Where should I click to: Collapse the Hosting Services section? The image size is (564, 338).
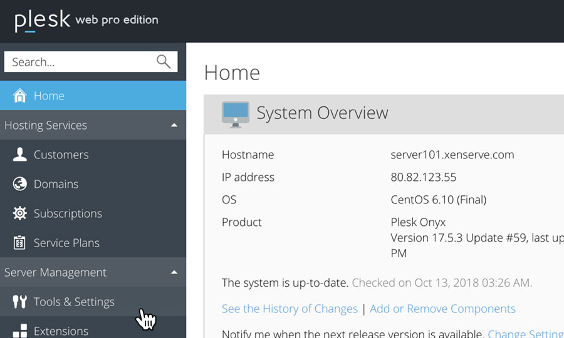click(x=93, y=125)
